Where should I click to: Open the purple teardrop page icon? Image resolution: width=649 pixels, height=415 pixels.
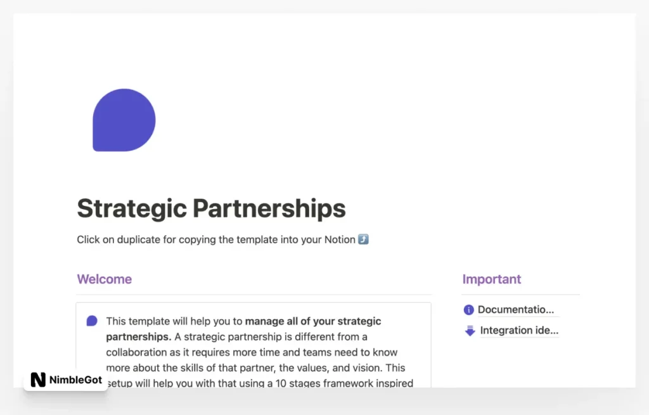point(124,120)
